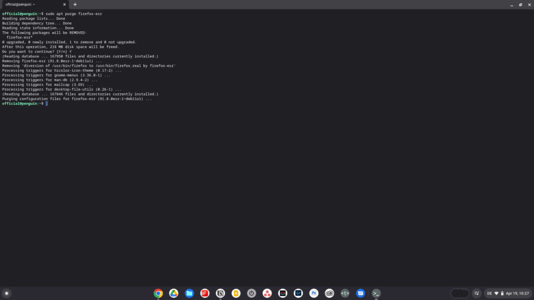The width and height of the screenshot is (534, 300).
Task: Click the date and time display
Action: 517,293
